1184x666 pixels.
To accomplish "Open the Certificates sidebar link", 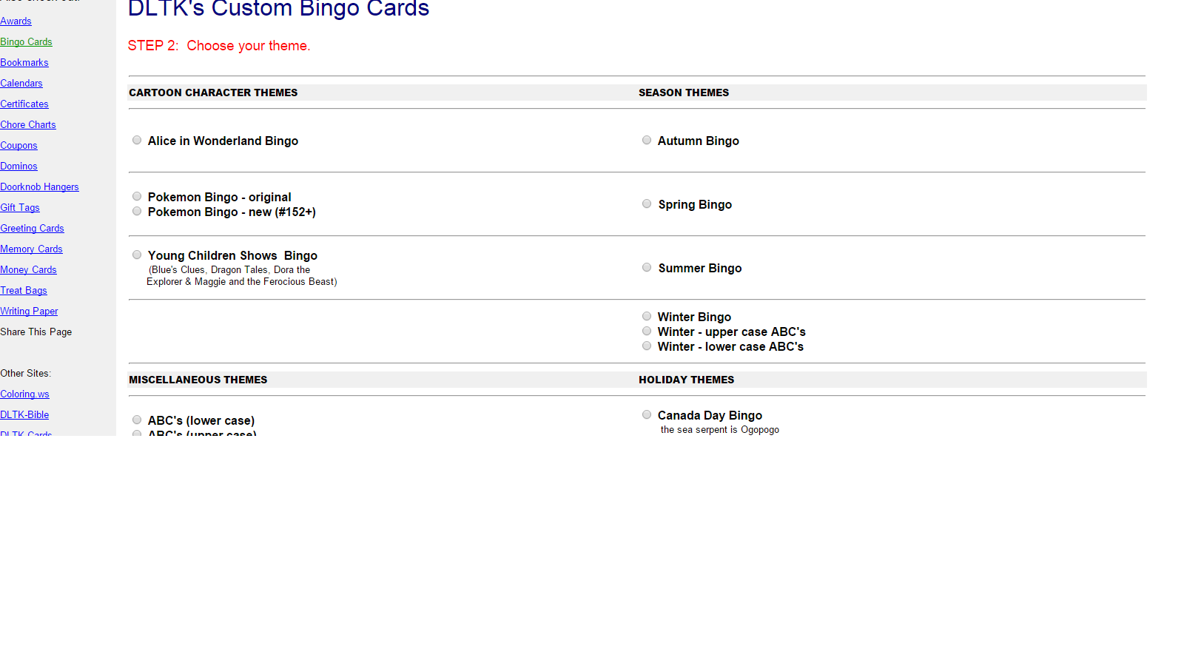I will pos(24,104).
